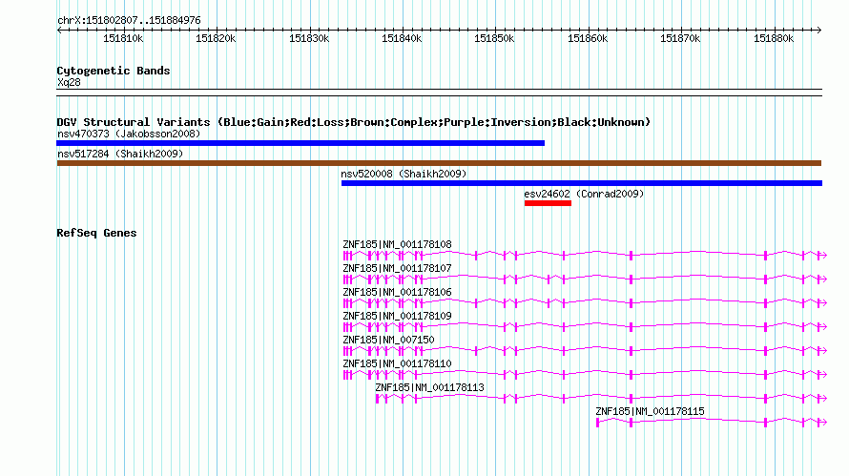The height and width of the screenshot is (476, 849).
Task: Select the red esv24602 loss bar
Action: [548, 203]
